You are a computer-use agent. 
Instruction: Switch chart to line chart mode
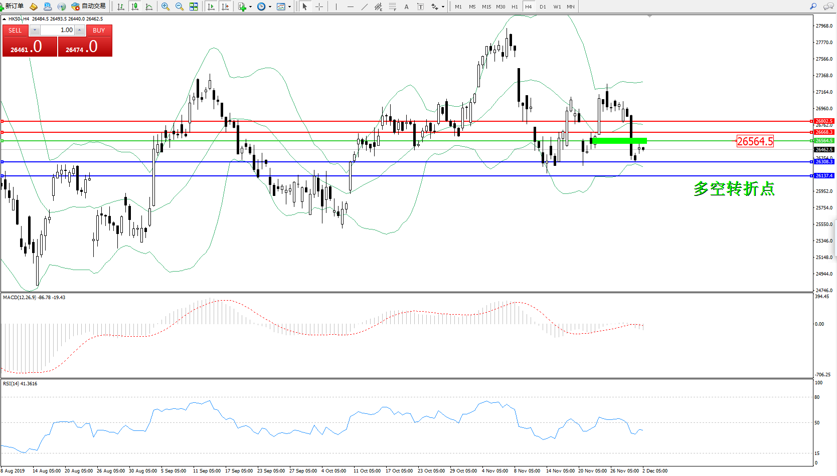(149, 7)
